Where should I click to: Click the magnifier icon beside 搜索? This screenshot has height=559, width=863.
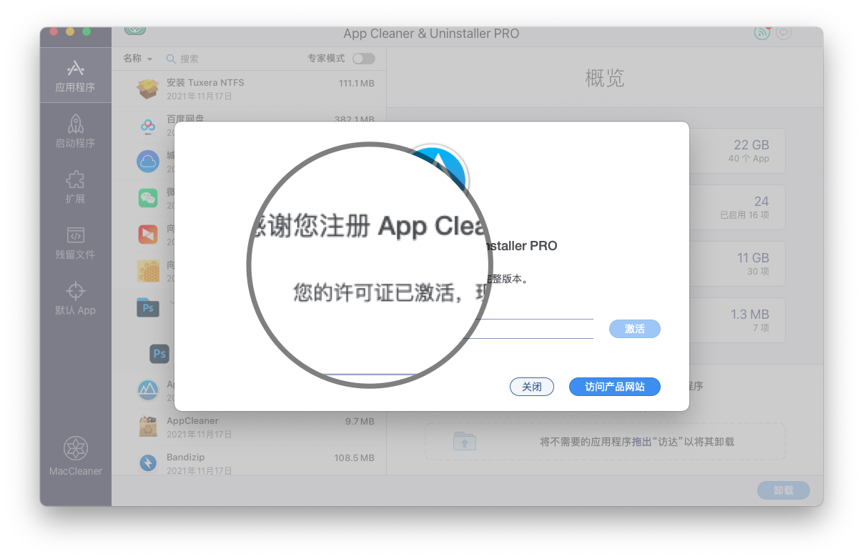coord(171,59)
